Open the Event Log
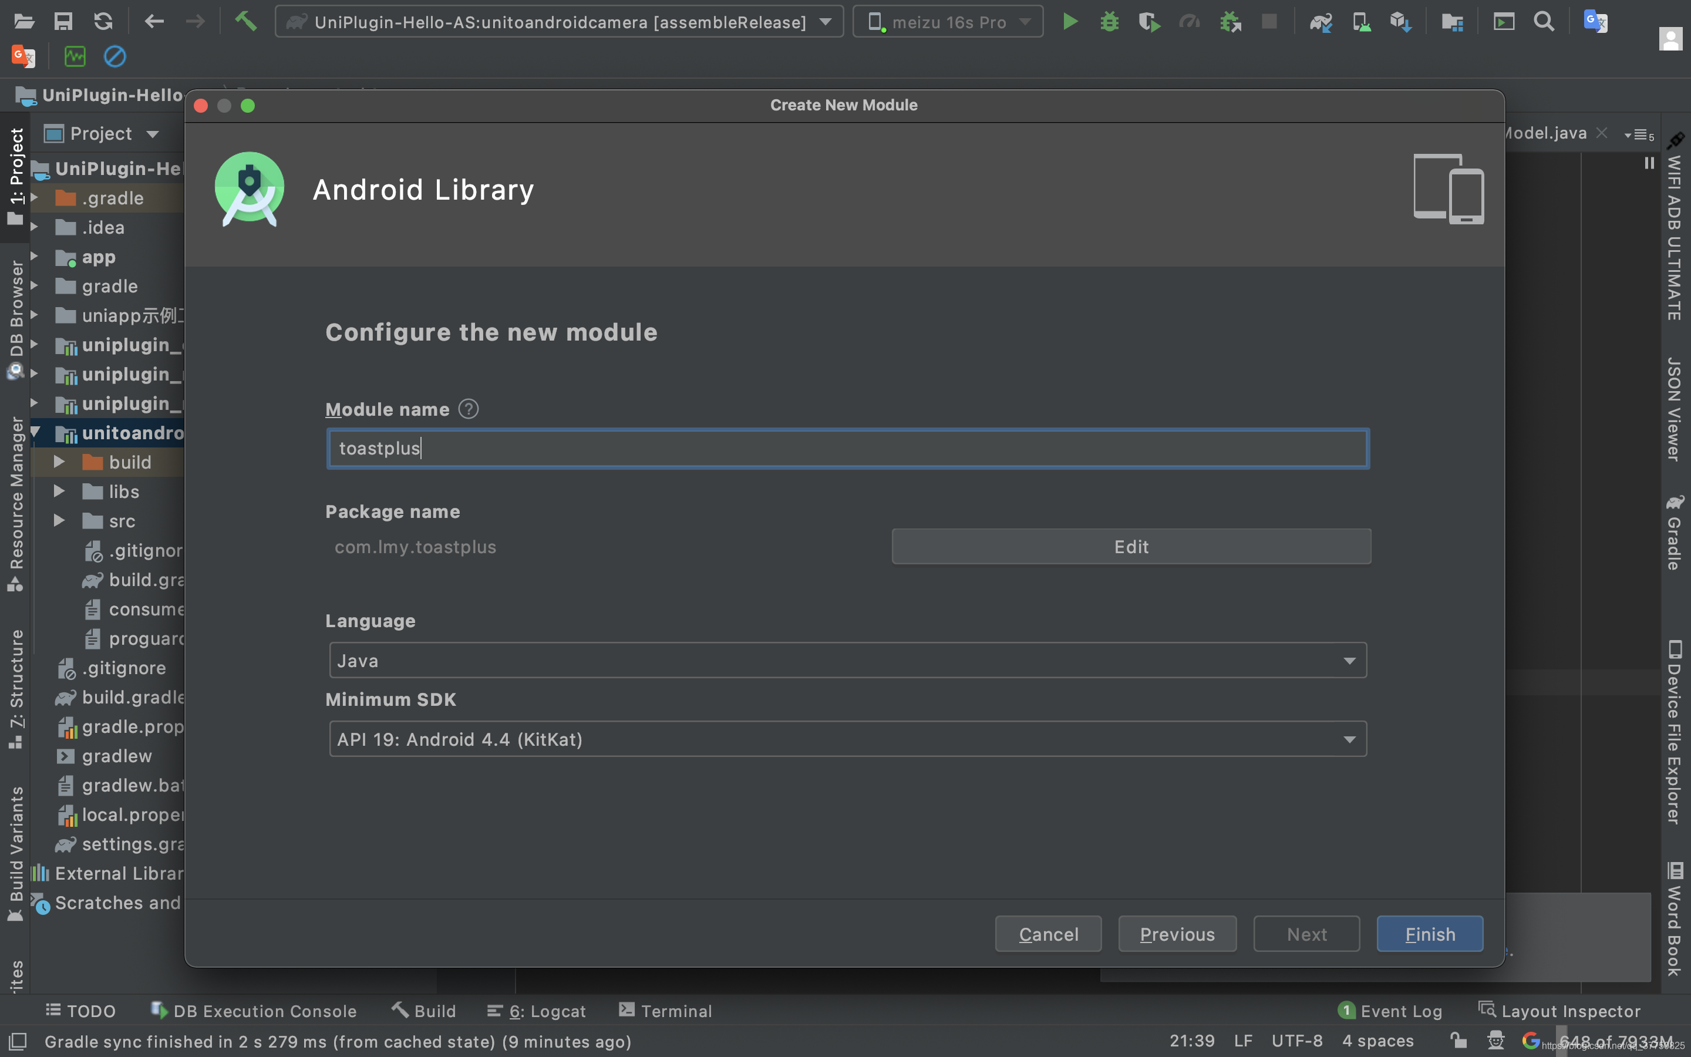 1390,1011
